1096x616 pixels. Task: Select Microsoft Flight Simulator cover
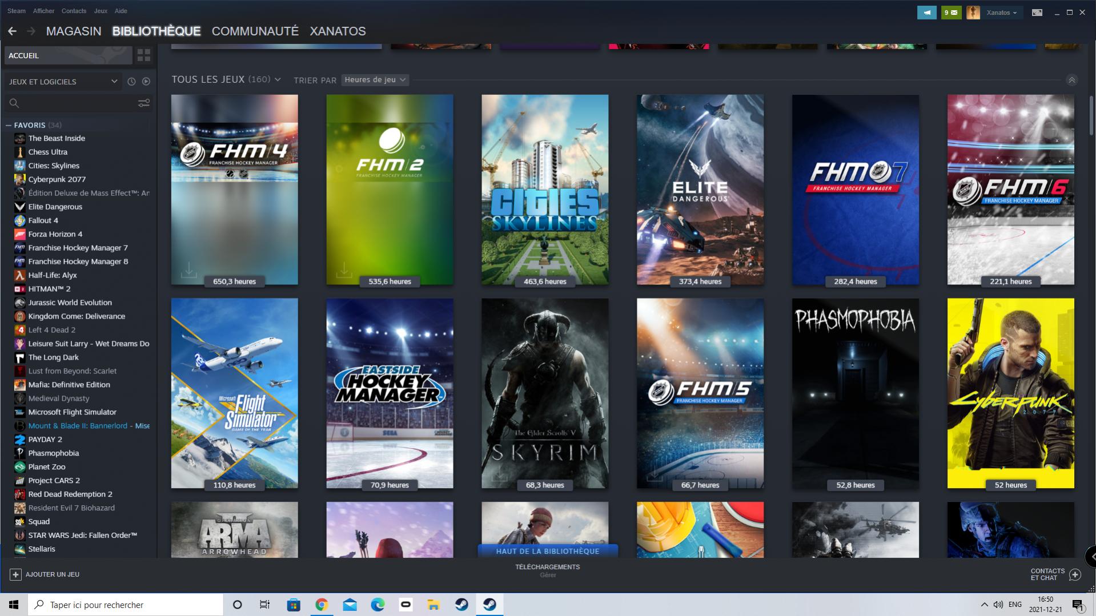click(234, 393)
